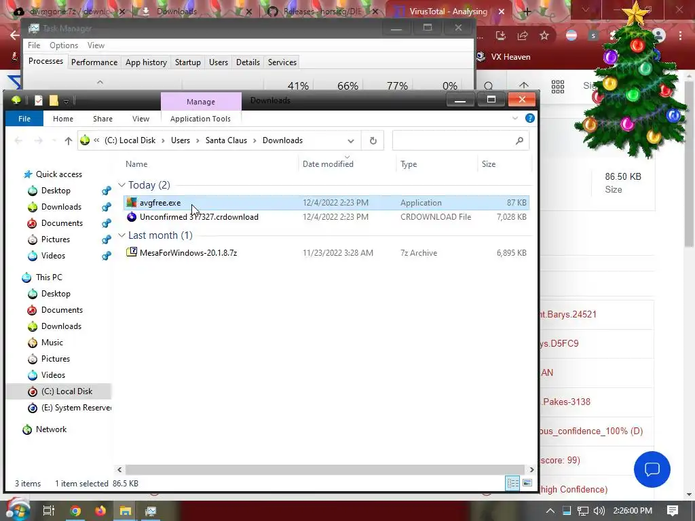The height and width of the screenshot is (521, 695).
Task: Open Task Manager Startup tab
Action: [x=188, y=62]
